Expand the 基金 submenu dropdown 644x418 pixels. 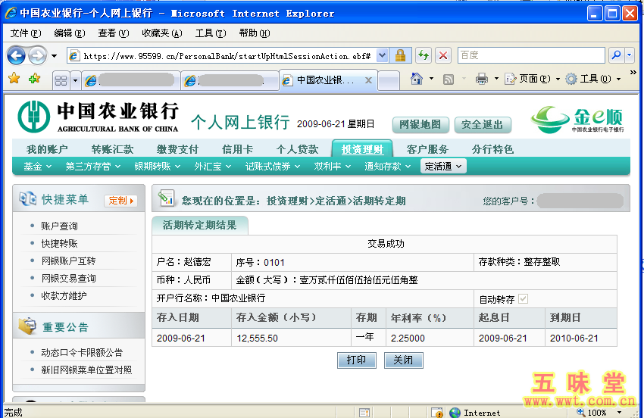(x=37, y=167)
